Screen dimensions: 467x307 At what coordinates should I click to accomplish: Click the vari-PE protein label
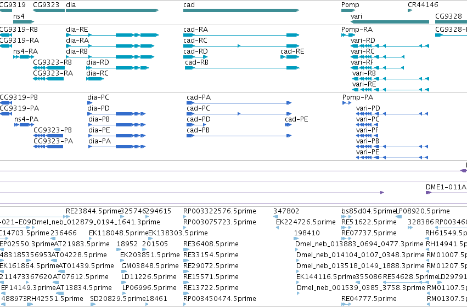click(368, 152)
